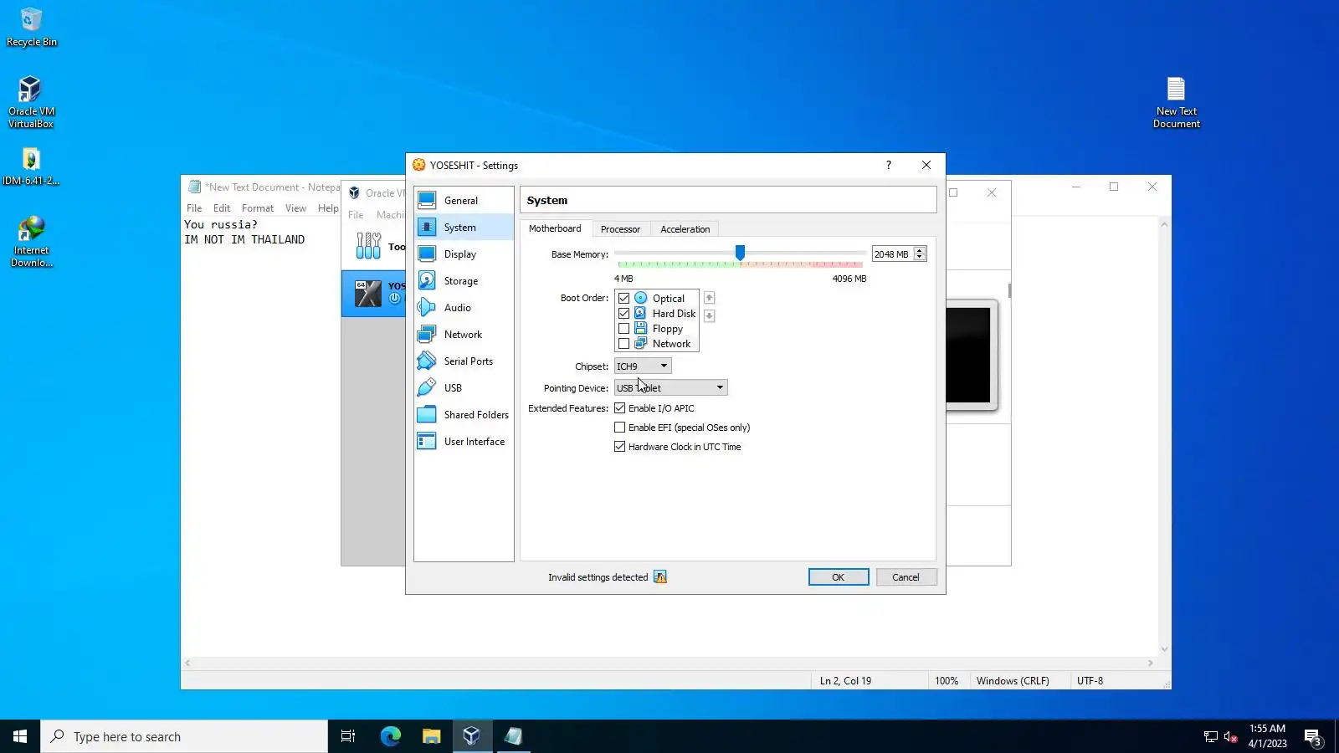Viewport: 1339px width, 753px height.
Task: Open Task View on taskbar
Action: tap(348, 736)
